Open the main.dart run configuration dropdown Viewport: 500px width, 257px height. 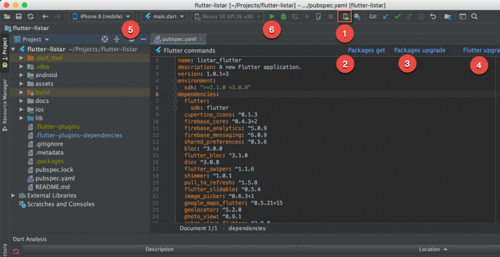click(164, 17)
